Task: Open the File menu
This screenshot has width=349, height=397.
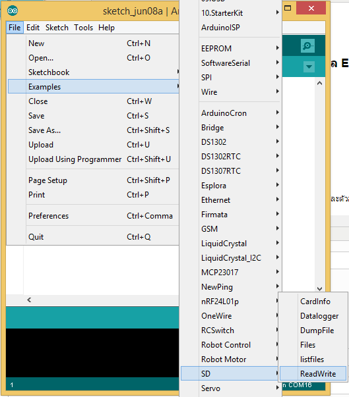Action: [x=15, y=28]
